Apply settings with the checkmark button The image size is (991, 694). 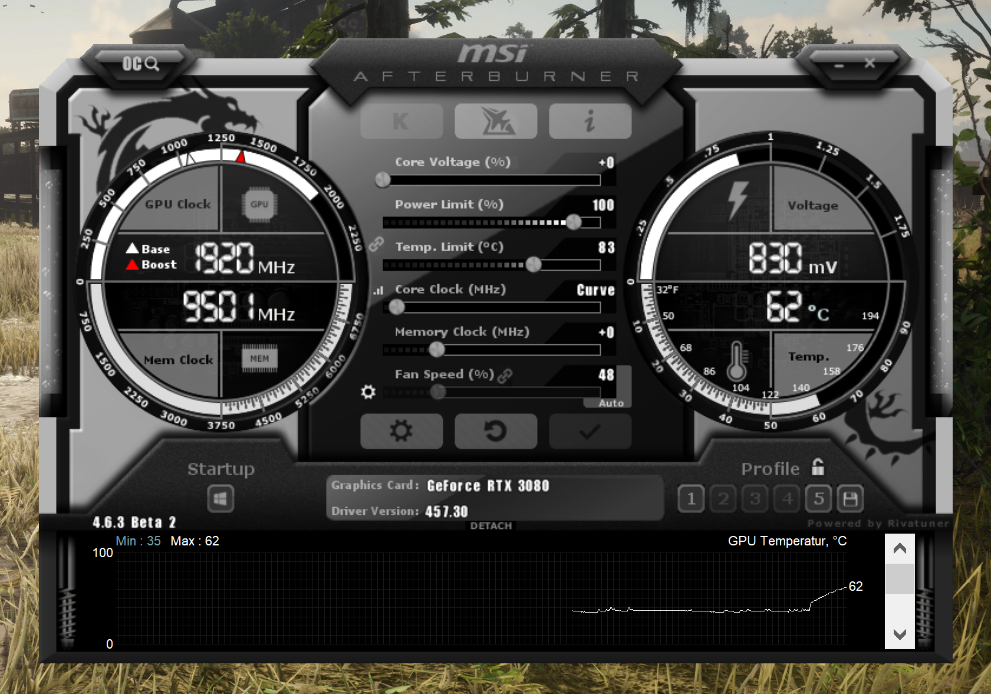(590, 431)
